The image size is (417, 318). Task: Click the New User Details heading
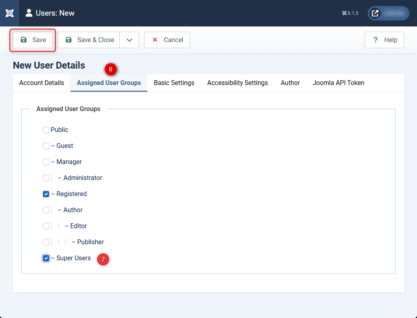tap(49, 65)
